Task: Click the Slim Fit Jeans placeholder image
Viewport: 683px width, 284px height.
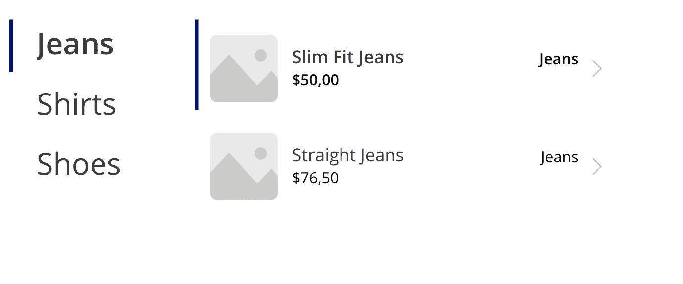Action: pos(244,68)
